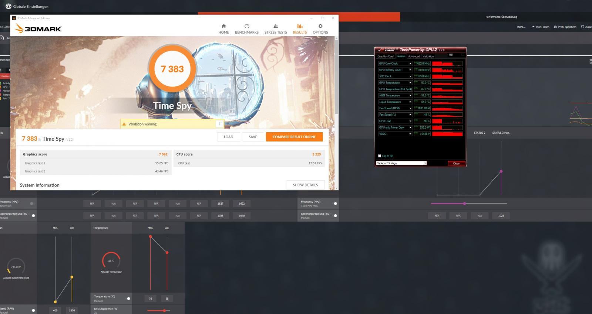Go to Stress Tests in 3DMark
This screenshot has width=592, height=314.
click(x=276, y=29)
